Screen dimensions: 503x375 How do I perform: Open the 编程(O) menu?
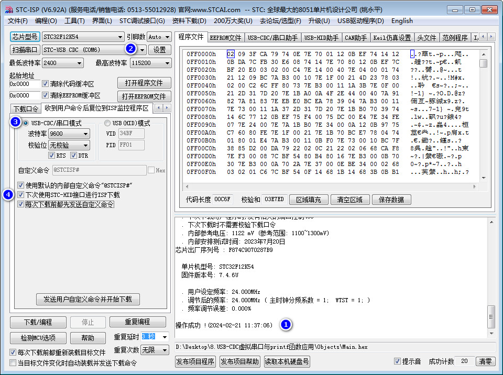[x=46, y=21]
